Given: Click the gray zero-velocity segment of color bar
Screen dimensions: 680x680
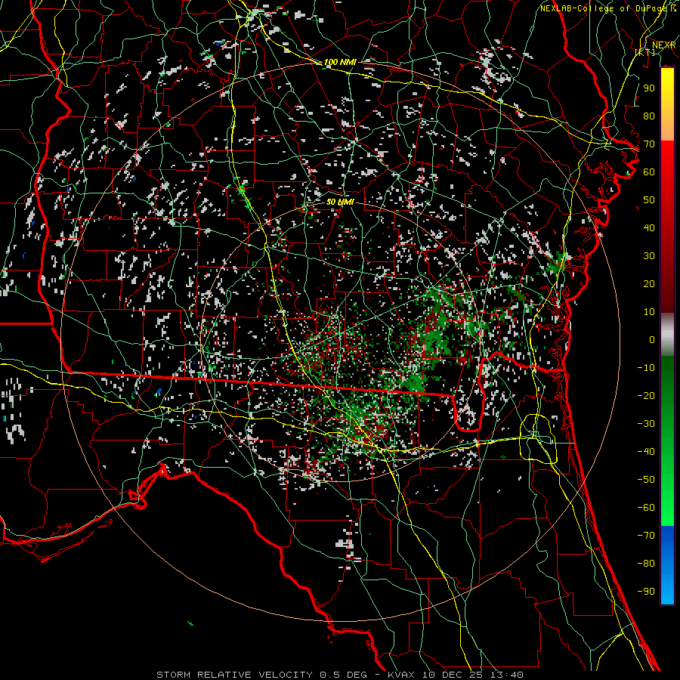Looking at the screenshot, I should point(667,335).
